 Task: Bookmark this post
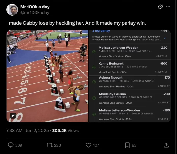pyautogui.click(x=127, y=145)
